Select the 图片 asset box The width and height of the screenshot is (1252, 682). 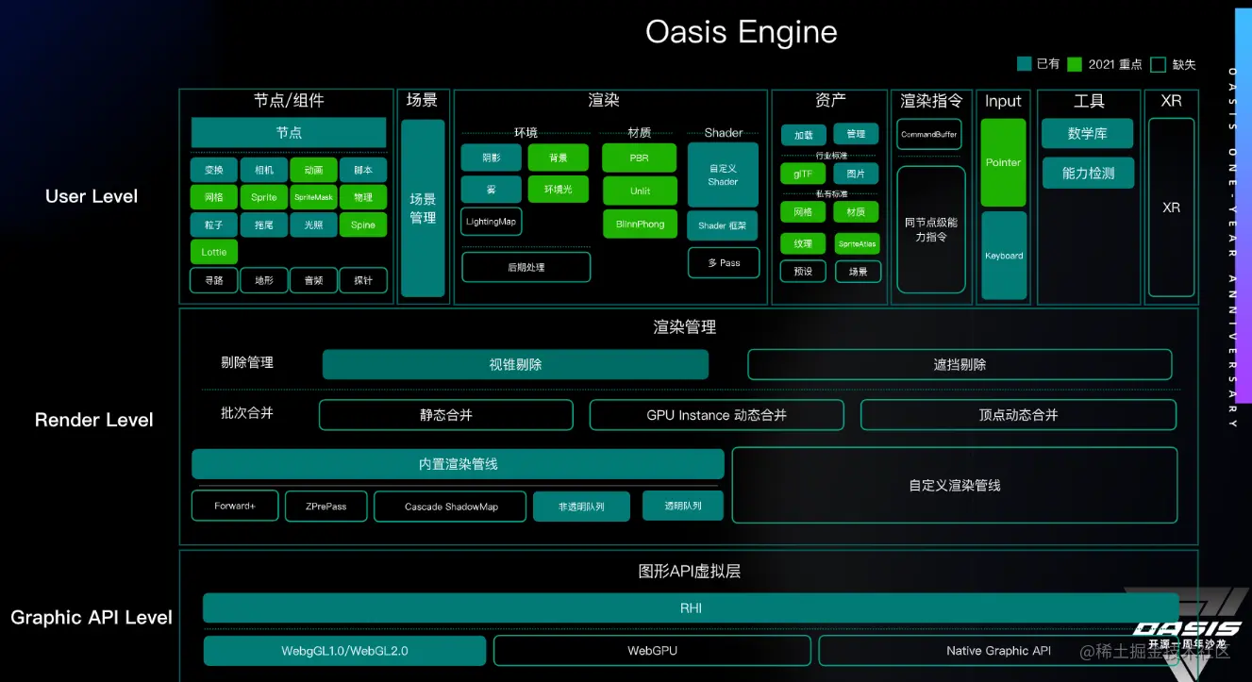[856, 174]
